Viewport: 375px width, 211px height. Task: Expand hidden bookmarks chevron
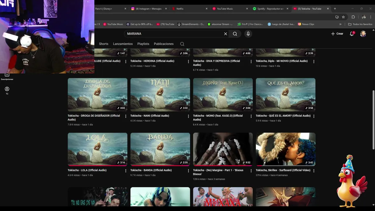pyautogui.click(x=340, y=24)
